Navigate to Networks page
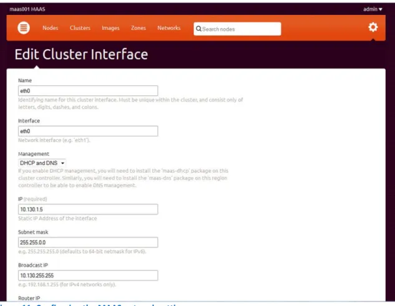 click(x=169, y=28)
